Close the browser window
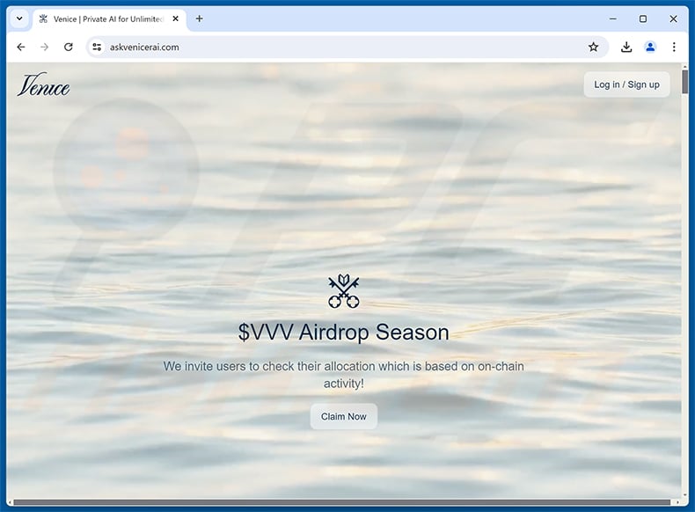695x512 pixels. tap(673, 19)
